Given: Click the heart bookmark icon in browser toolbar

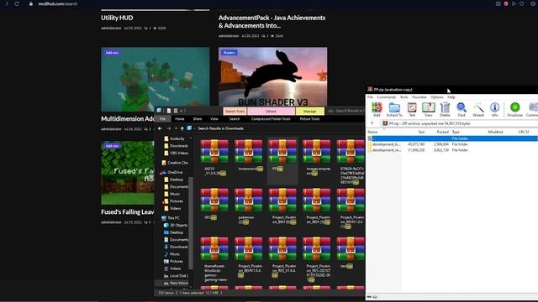Looking at the screenshot, I should [x=522, y=3].
